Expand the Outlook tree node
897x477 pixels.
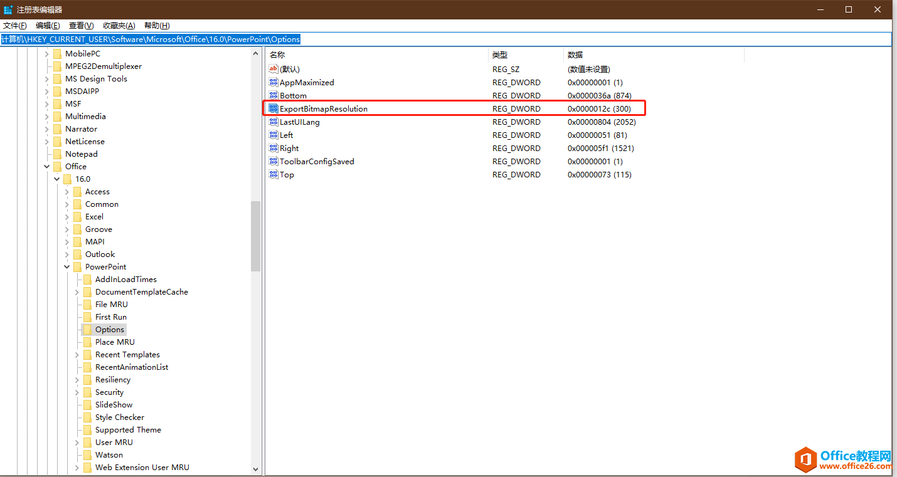[67, 254]
